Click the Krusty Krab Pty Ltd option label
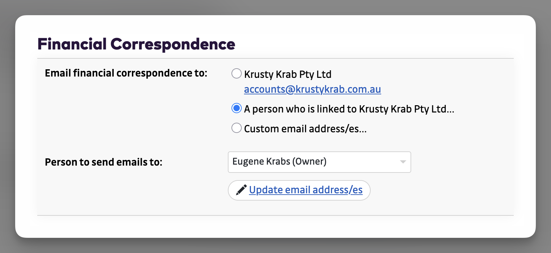 coord(288,74)
